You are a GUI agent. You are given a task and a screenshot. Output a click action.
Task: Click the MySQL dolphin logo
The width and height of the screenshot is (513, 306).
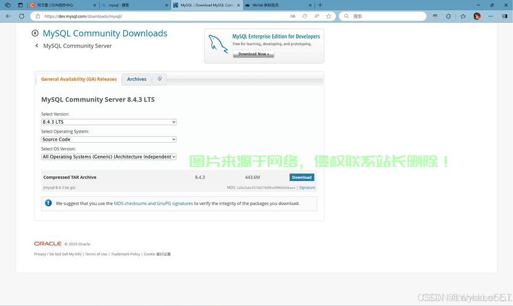pyautogui.click(x=218, y=45)
